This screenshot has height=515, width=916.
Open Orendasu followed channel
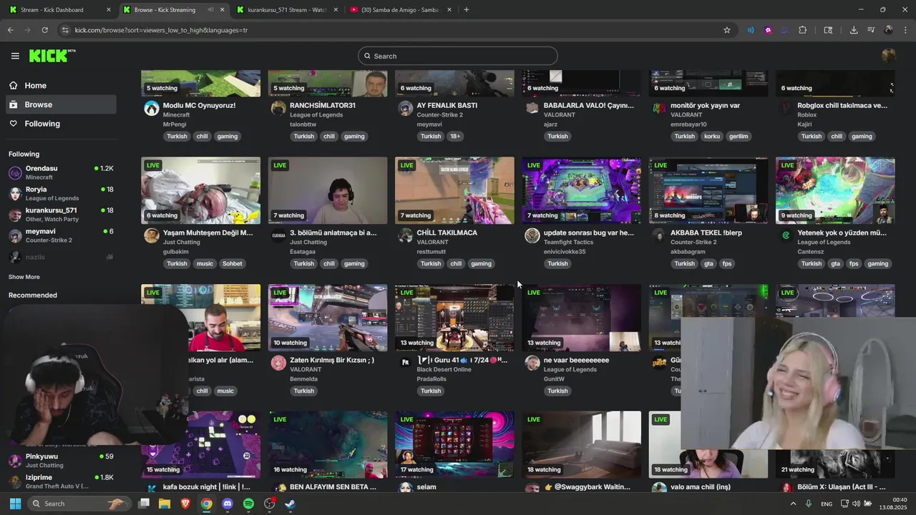click(x=60, y=172)
